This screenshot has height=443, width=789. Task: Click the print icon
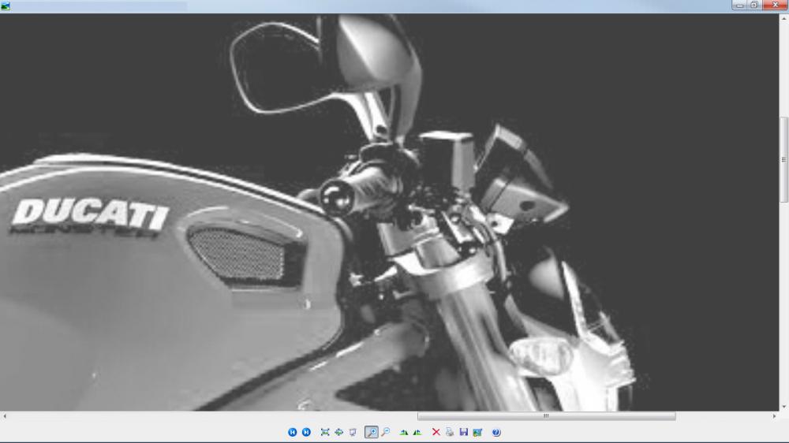[x=450, y=433]
